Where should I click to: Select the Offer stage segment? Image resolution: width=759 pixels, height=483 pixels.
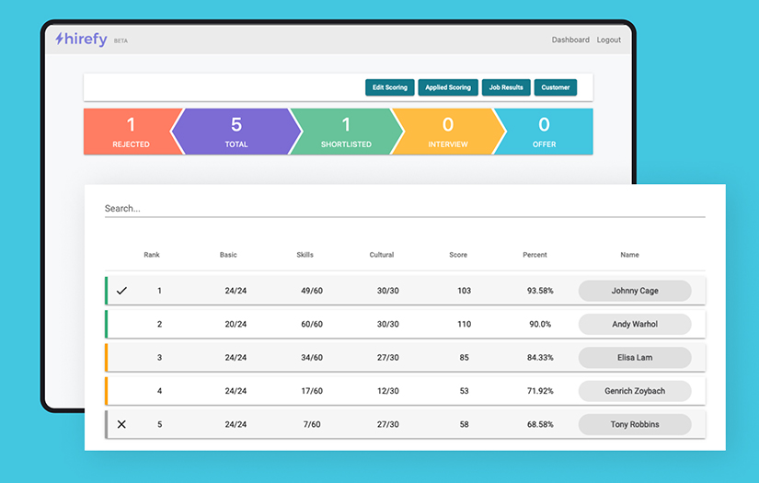point(544,132)
